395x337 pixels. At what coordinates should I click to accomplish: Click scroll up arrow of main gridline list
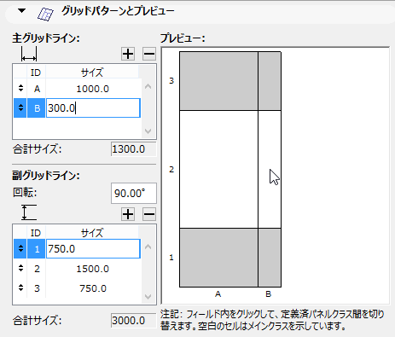pos(148,86)
